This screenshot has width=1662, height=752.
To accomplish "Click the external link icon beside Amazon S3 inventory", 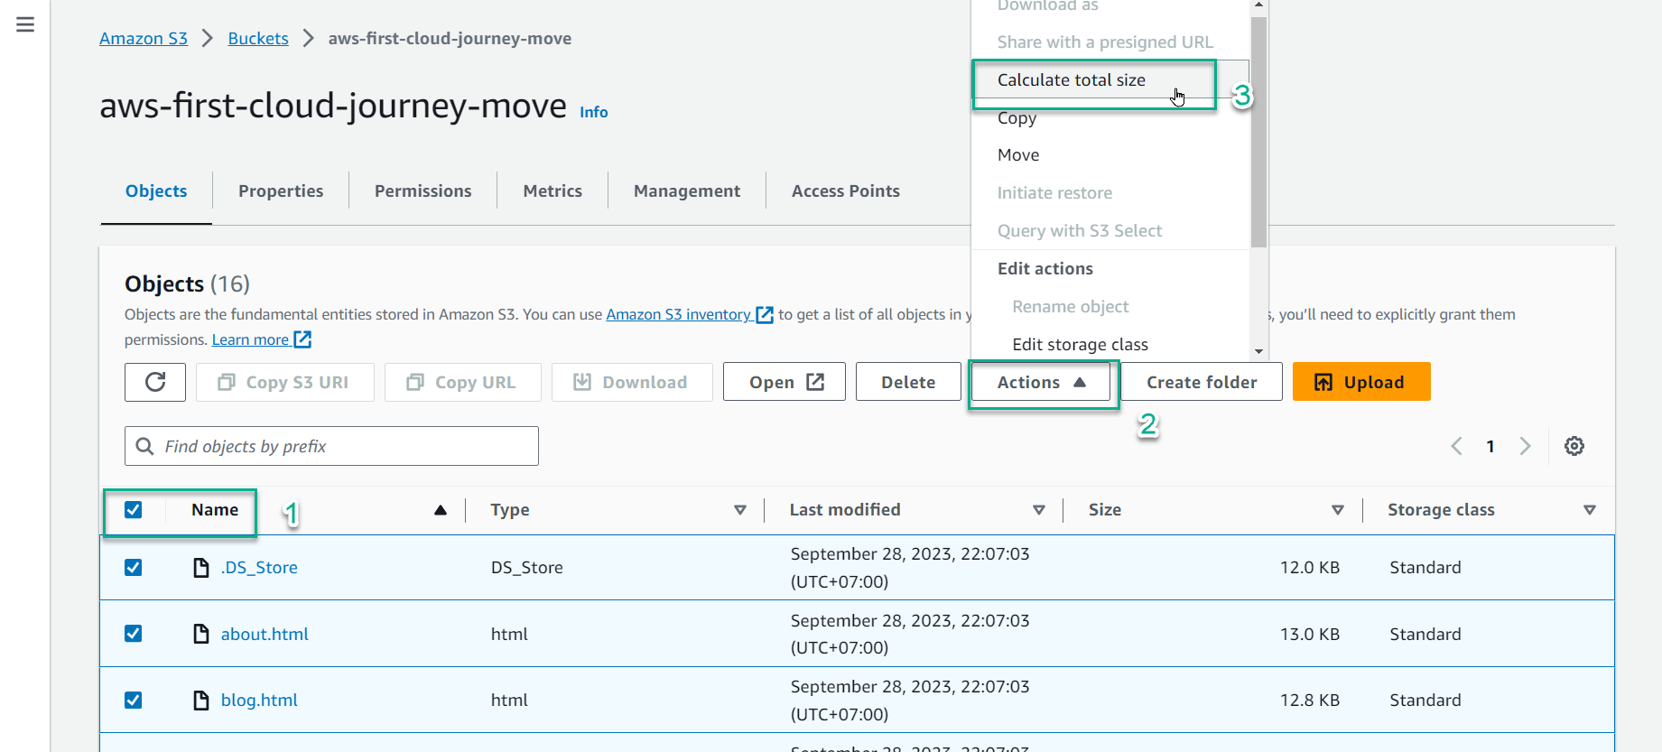I will [x=765, y=314].
